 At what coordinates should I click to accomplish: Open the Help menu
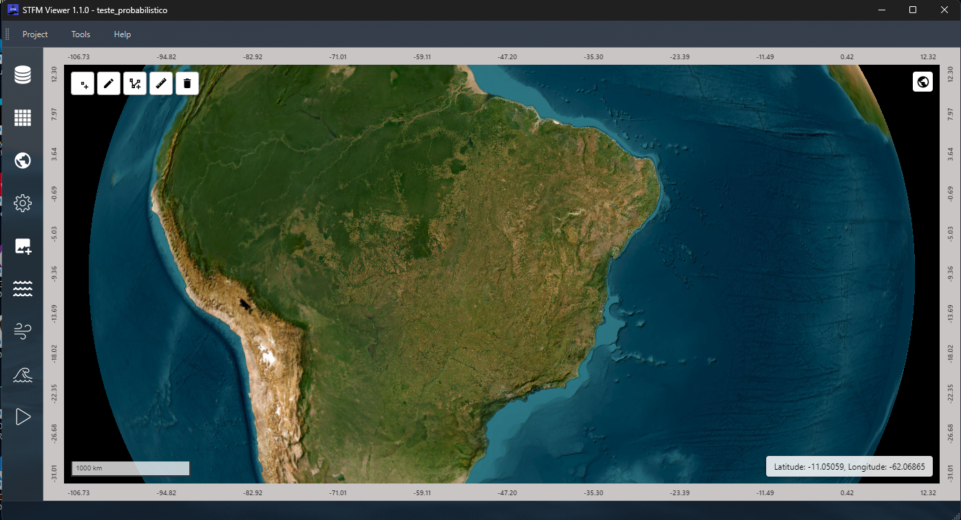point(123,34)
